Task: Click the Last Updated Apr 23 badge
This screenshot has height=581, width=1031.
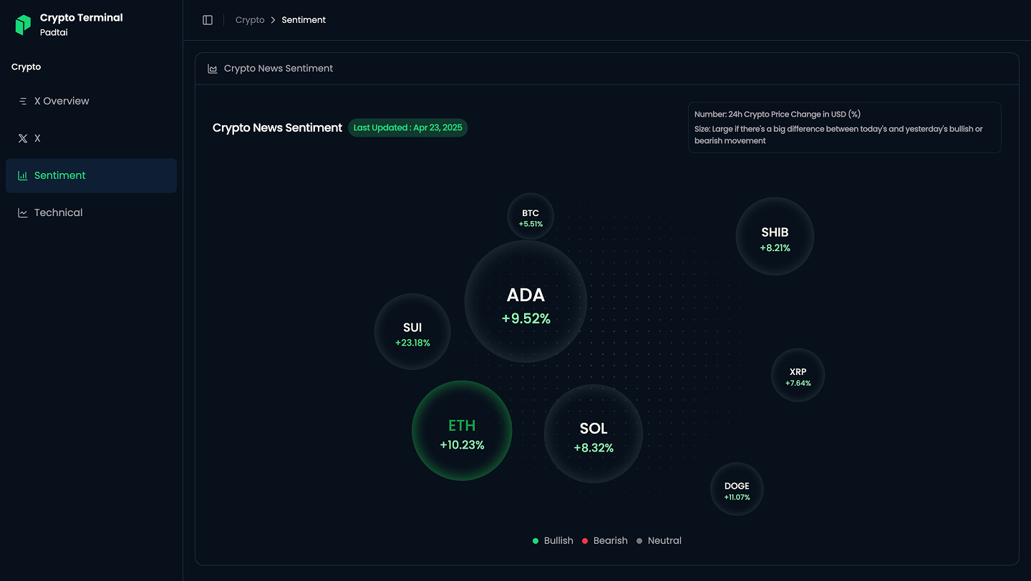Action: 407,127
